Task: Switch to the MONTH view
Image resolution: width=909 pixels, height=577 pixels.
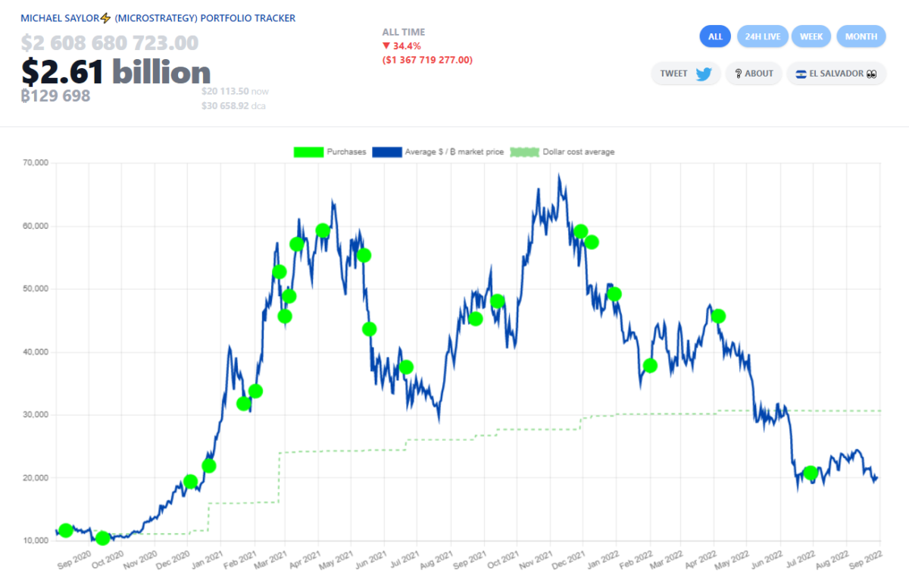Action: 861,36
